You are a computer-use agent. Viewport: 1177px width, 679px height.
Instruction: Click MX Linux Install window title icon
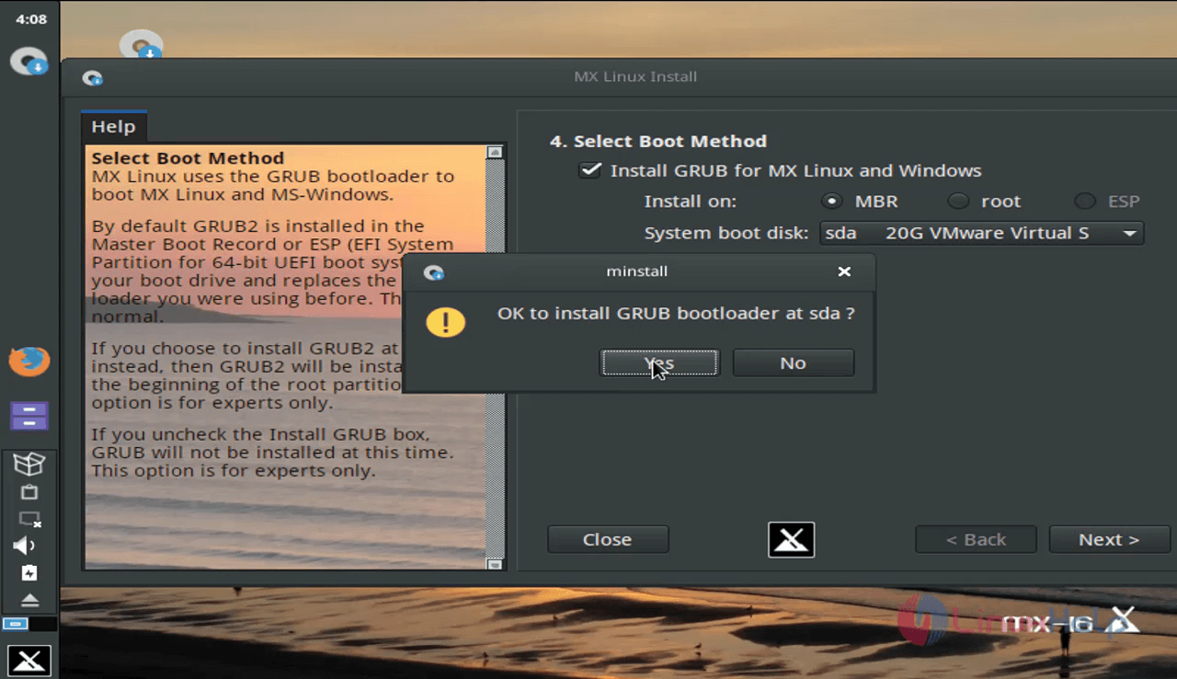(92, 77)
